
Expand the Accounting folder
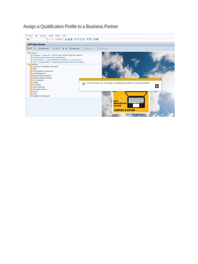tap(30, 85)
